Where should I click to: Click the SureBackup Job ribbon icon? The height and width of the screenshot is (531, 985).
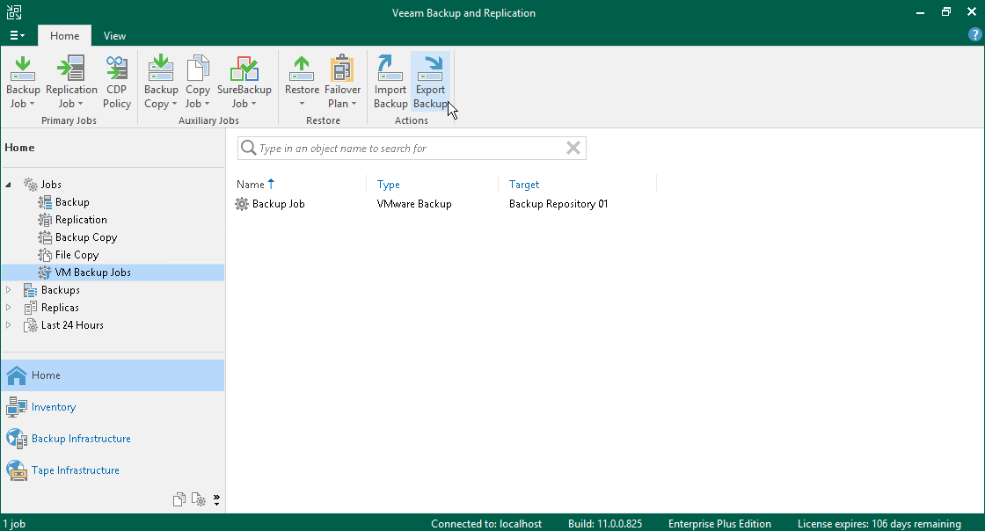(244, 68)
